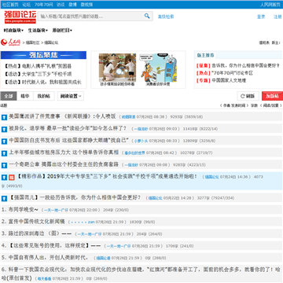
Task: Click pinned arrow icon beside 中国国防白皮书 post
Action: click(4, 141)
